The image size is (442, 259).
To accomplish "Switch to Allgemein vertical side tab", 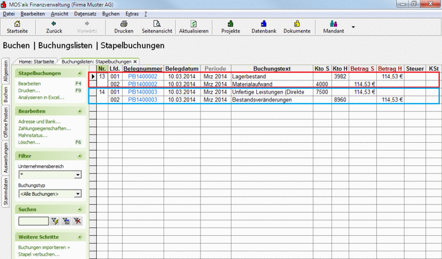I will pos(6,71).
